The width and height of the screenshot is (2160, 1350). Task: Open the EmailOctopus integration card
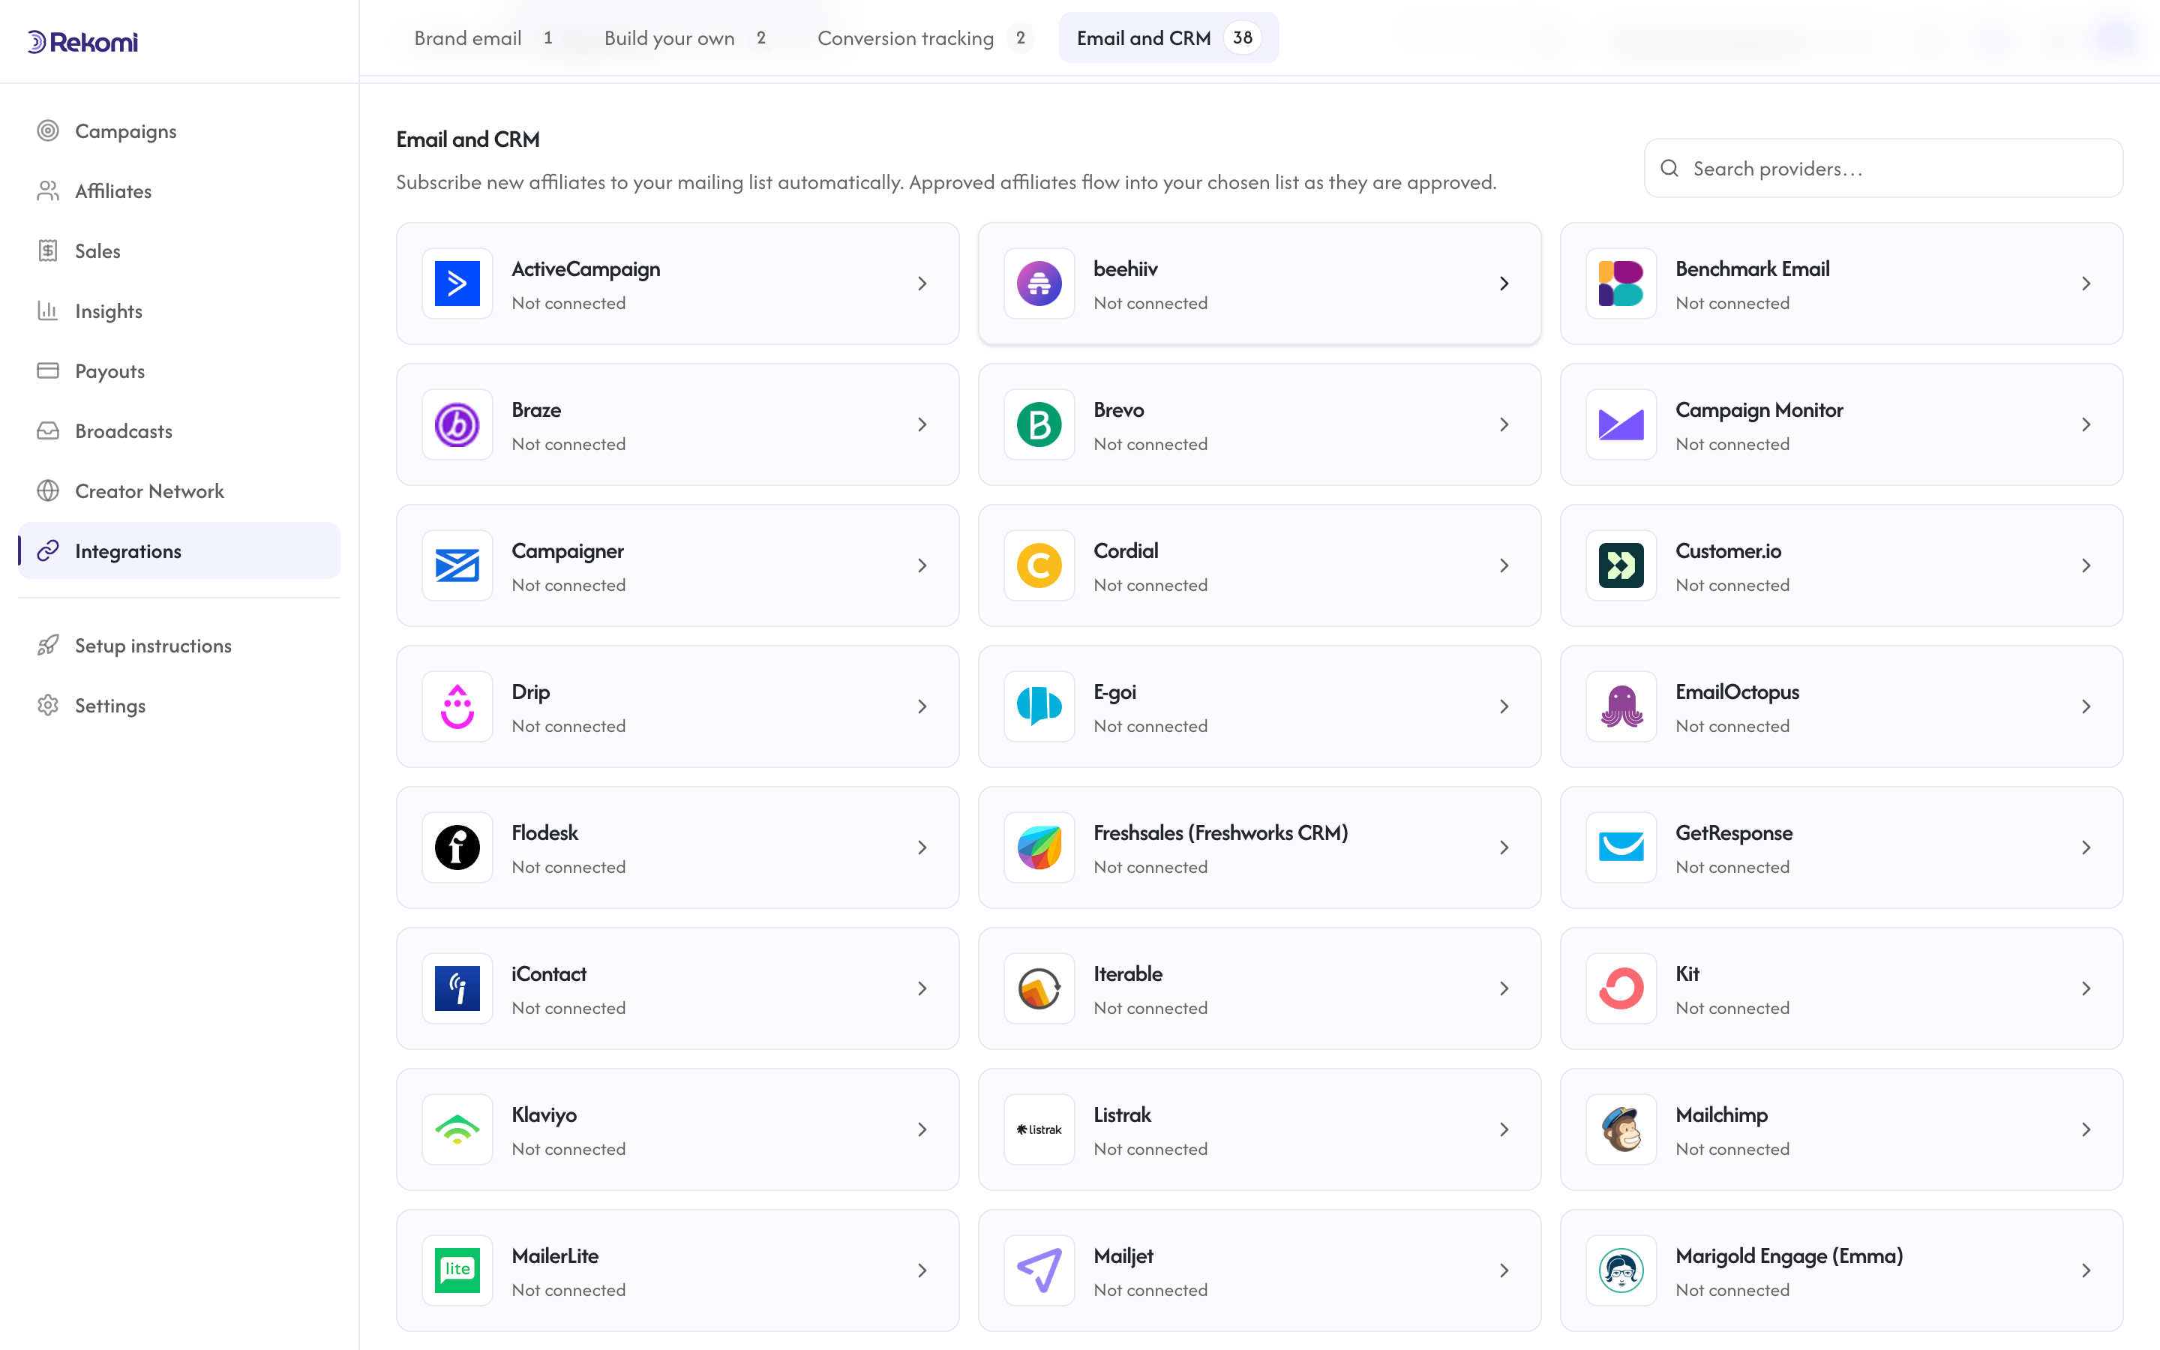click(1841, 706)
